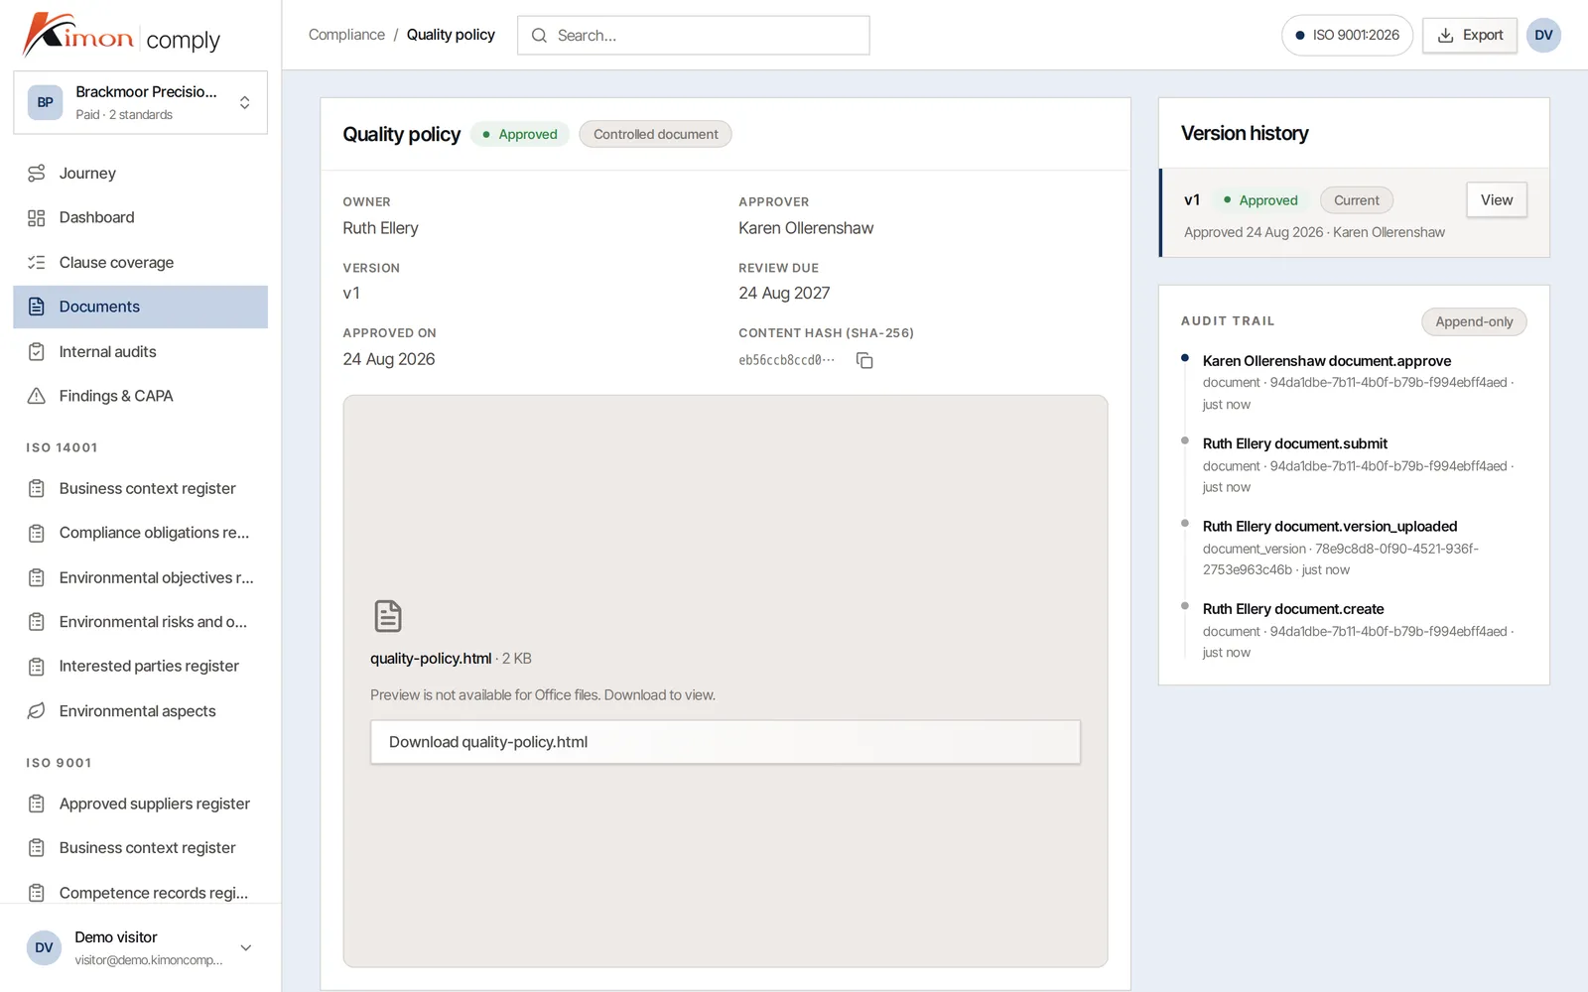Open Clause coverage

tap(140, 263)
